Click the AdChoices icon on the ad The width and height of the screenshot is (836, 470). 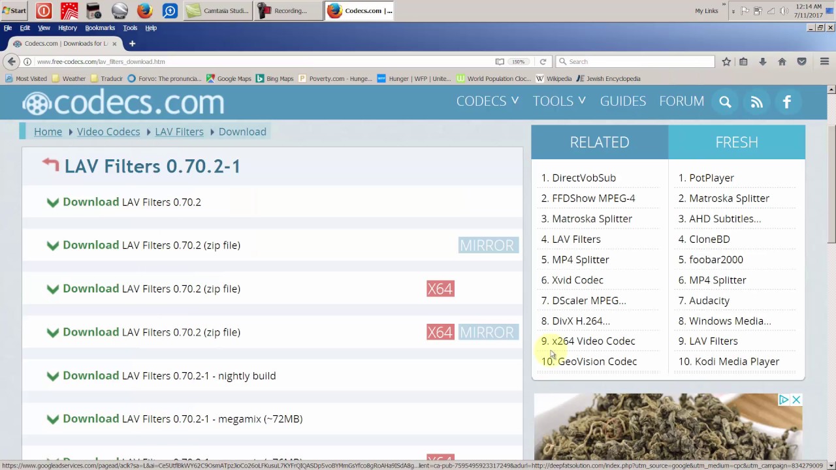pos(784,399)
